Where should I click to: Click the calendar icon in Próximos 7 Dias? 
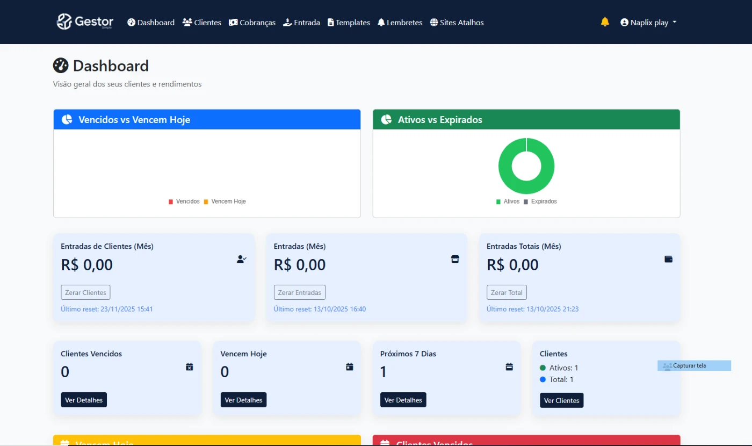click(x=509, y=366)
